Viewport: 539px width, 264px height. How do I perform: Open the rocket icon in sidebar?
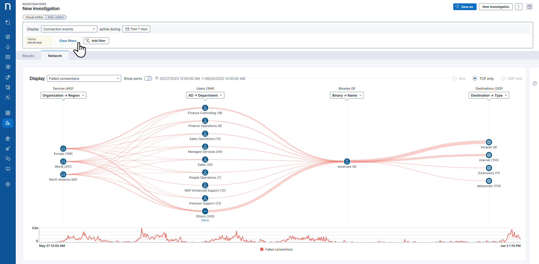point(8,149)
